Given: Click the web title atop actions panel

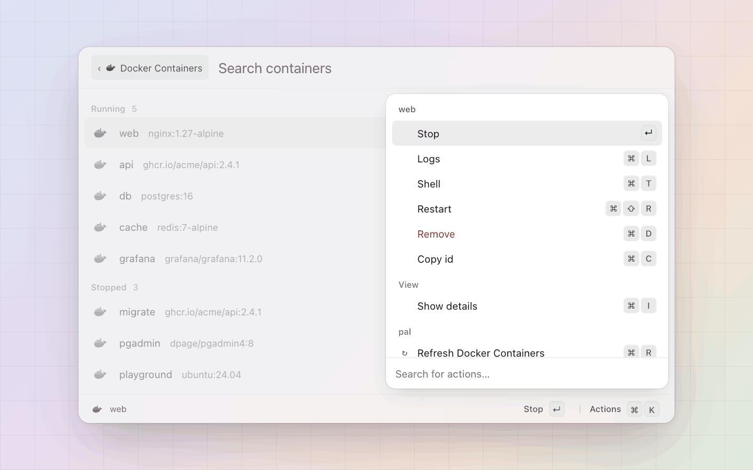Looking at the screenshot, I should [407, 110].
